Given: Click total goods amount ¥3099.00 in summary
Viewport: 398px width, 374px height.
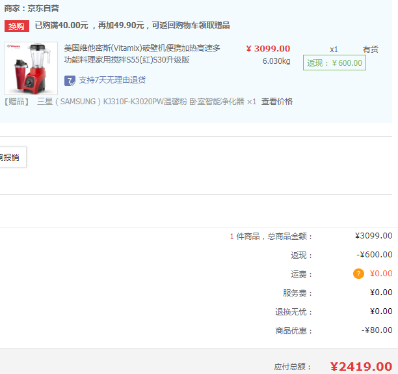Looking at the screenshot, I should pyautogui.click(x=373, y=236).
